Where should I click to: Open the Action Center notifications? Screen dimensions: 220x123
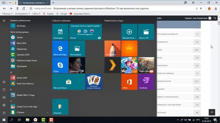[215, 120]
